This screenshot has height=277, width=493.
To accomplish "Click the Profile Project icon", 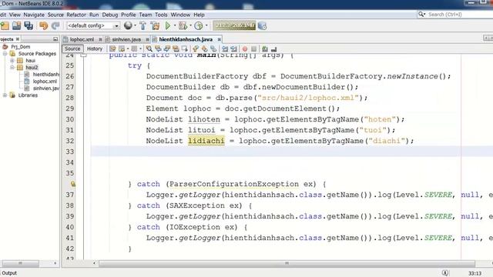I will [199, 25].
